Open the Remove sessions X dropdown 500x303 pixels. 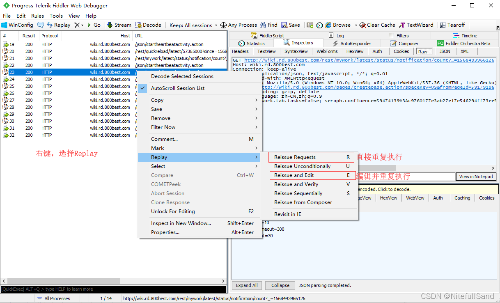(79, 25)
